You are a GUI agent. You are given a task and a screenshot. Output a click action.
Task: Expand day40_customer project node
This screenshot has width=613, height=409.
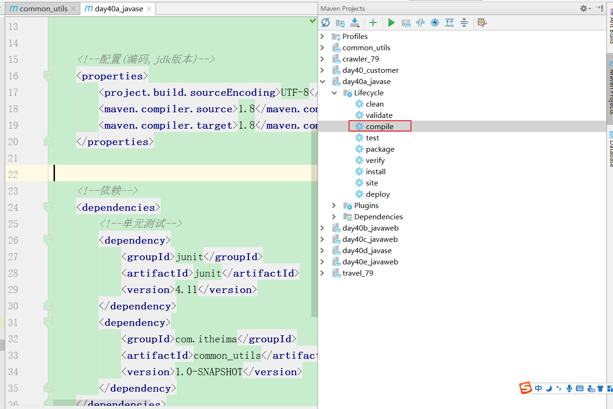point(322,70)
